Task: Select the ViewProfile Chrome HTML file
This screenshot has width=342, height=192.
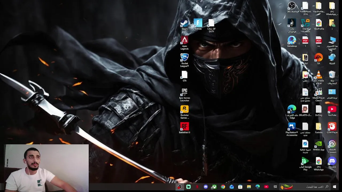Action: (x=318, y=25)
